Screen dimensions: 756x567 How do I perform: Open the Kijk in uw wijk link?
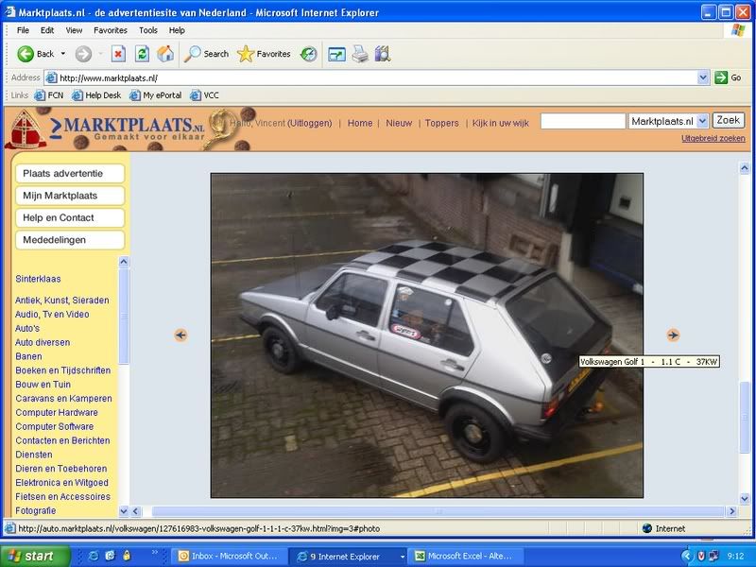[501, 123]
